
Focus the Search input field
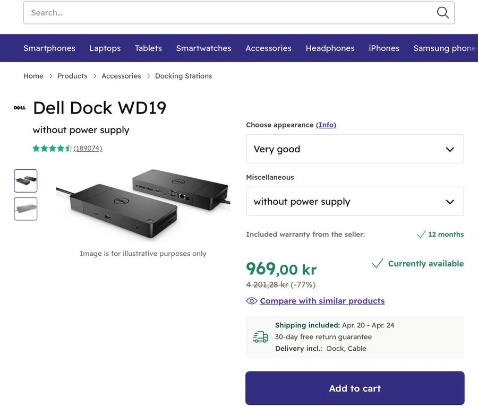[x=228, y=13]
